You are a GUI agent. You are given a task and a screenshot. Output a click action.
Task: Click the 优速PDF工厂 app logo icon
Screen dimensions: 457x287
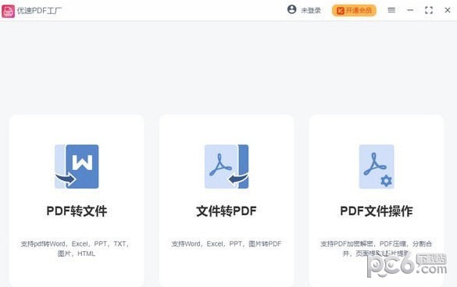[8, 11]
